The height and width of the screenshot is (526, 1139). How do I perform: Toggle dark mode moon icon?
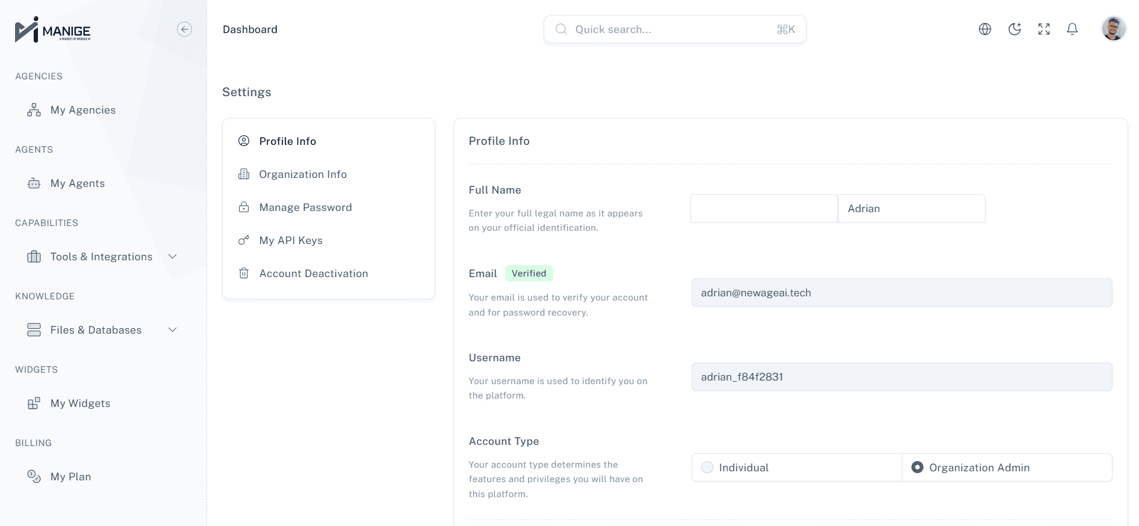[x=1014, y=29]
